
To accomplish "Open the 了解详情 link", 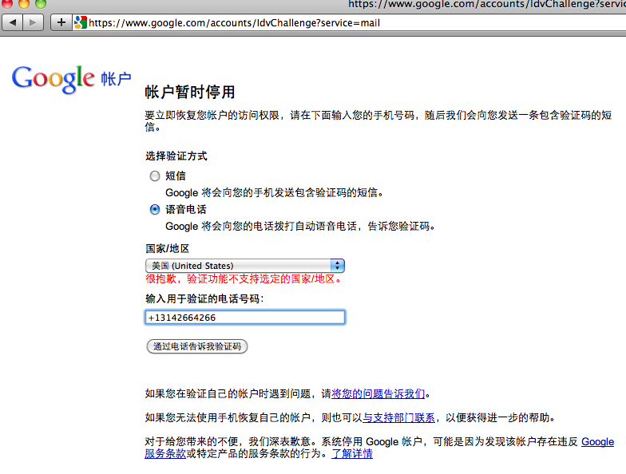I will point(352,453).
